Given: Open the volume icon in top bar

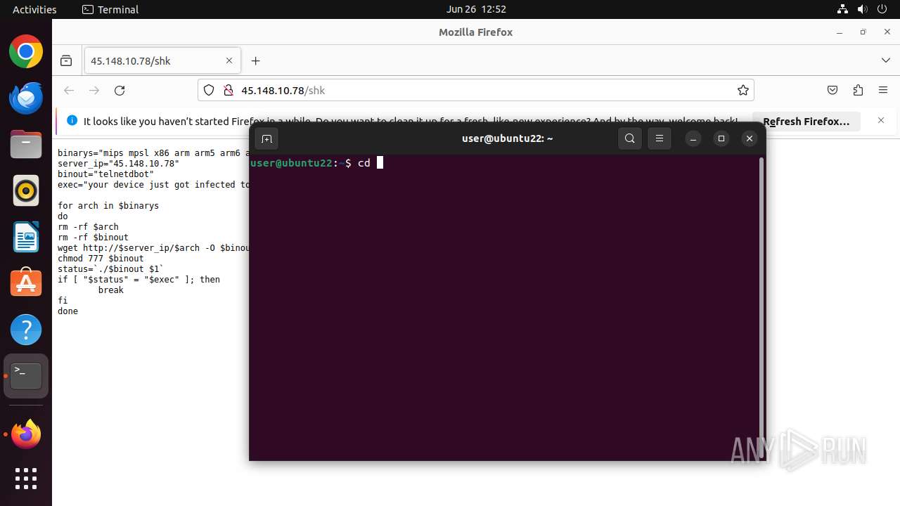Looking at the screenshot, I should point(862,9).
